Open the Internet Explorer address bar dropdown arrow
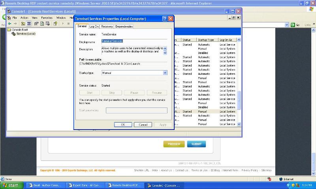This screenshot has width=316, height=189. [287, 25]
